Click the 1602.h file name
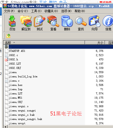The image size is (113, 128). 13,59
